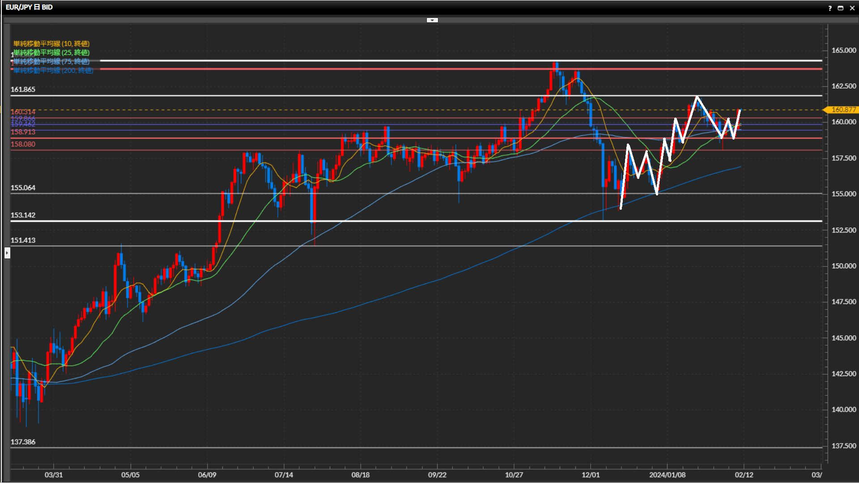The width and height of the screenshot is (859, 483).
Task: Click the 2024/01/08 date axis label
Action: pyautogui.click(x=667, y=475)
